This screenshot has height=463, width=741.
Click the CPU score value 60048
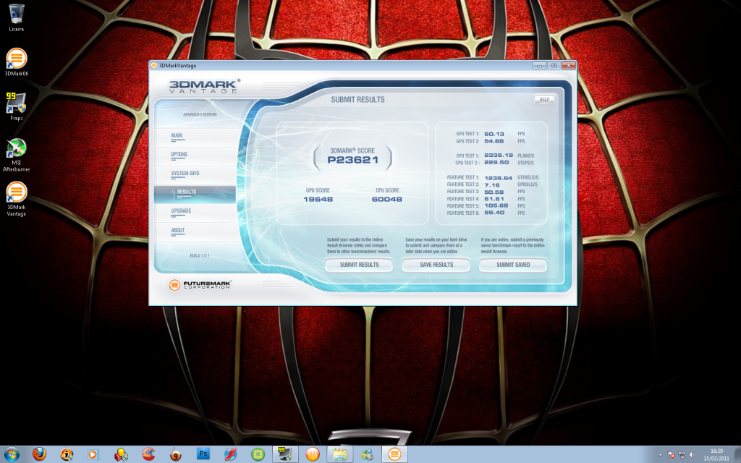click(387, 200)
